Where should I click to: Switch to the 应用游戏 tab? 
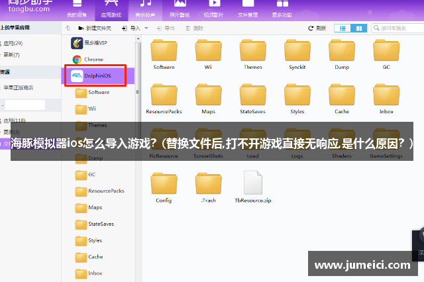(x=111, y=10)
